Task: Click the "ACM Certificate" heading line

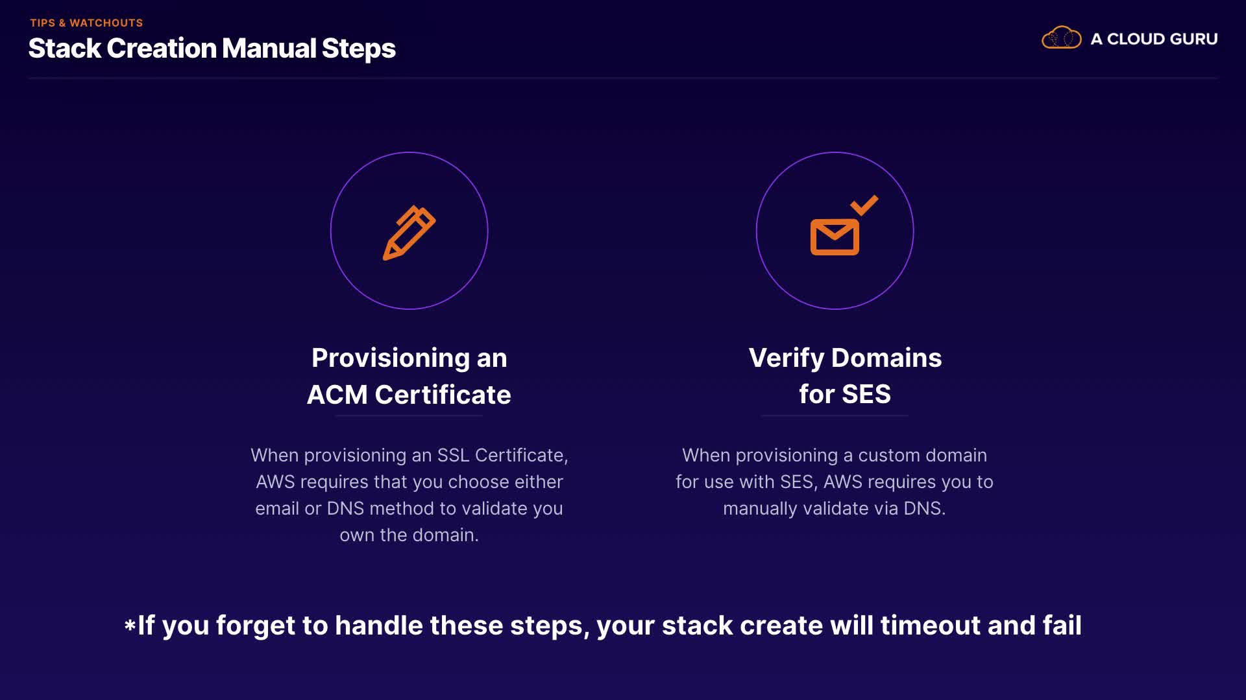Action: (409, 395)
